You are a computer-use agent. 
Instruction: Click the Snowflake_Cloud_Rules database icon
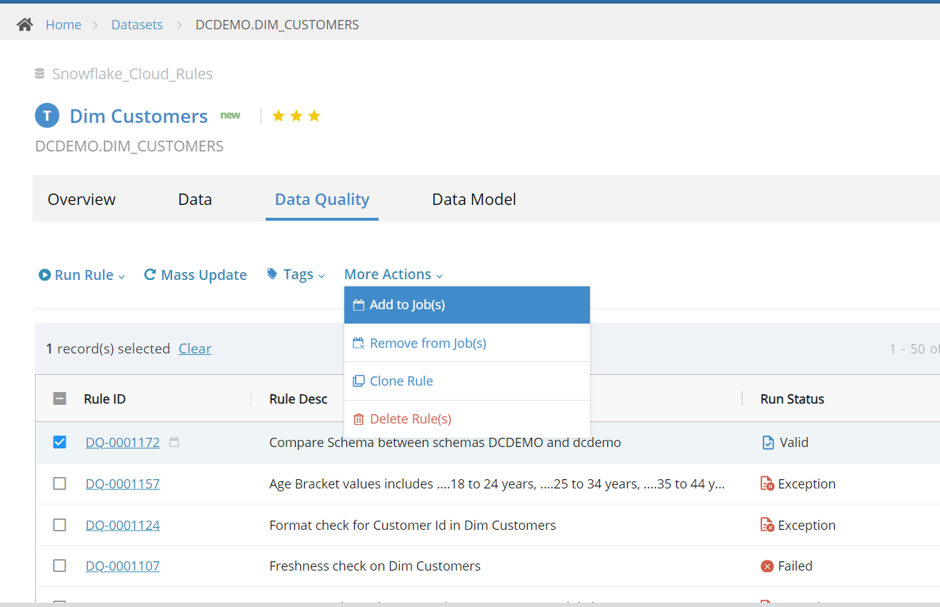(x=40, y=74)
